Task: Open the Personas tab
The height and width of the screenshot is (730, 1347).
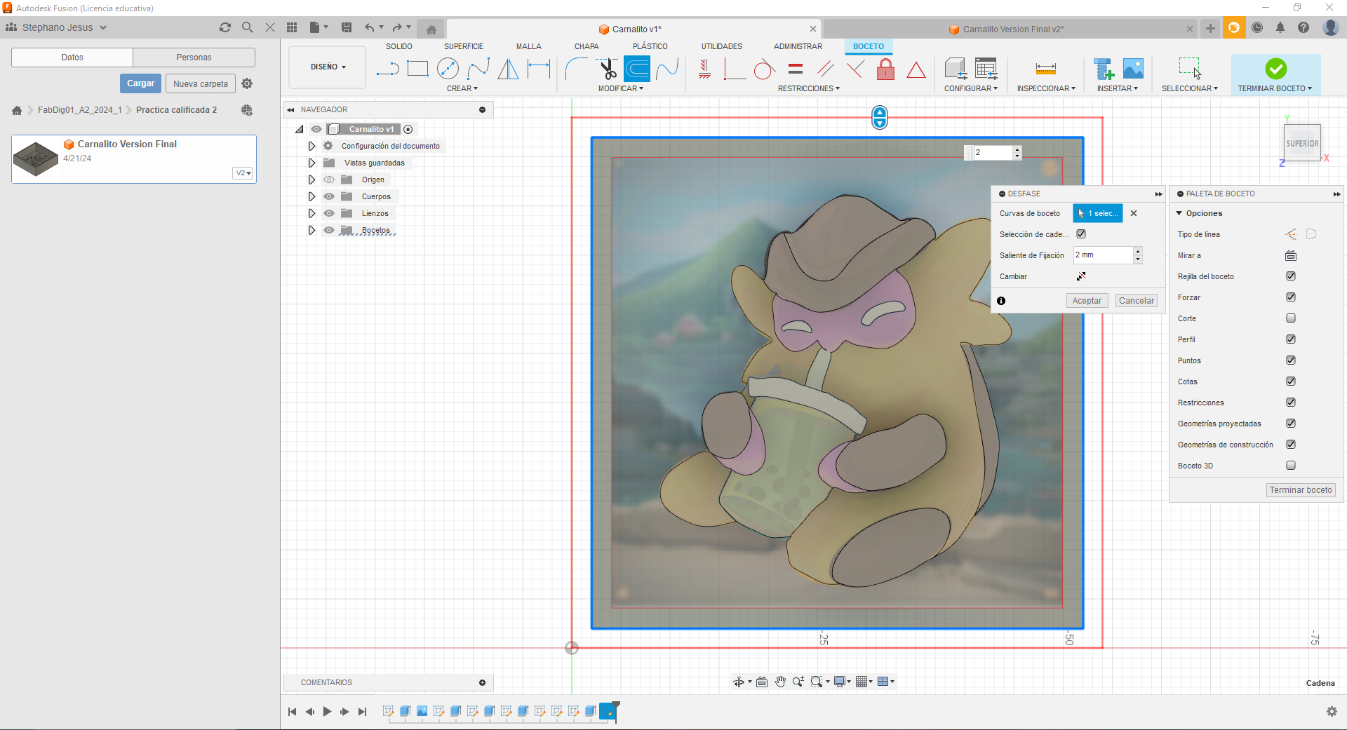Action: [x=194, y=58]
